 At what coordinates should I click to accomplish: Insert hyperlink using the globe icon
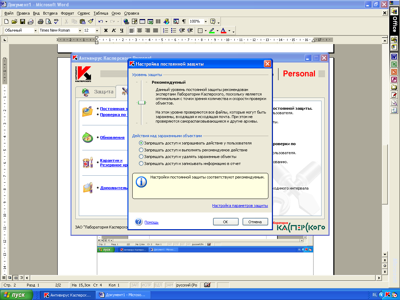[126, 22]
